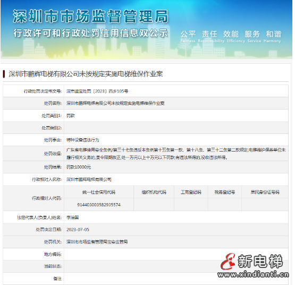295x285 pixels.
Task: Click the 税务登记号 column header
Action: 225,192
